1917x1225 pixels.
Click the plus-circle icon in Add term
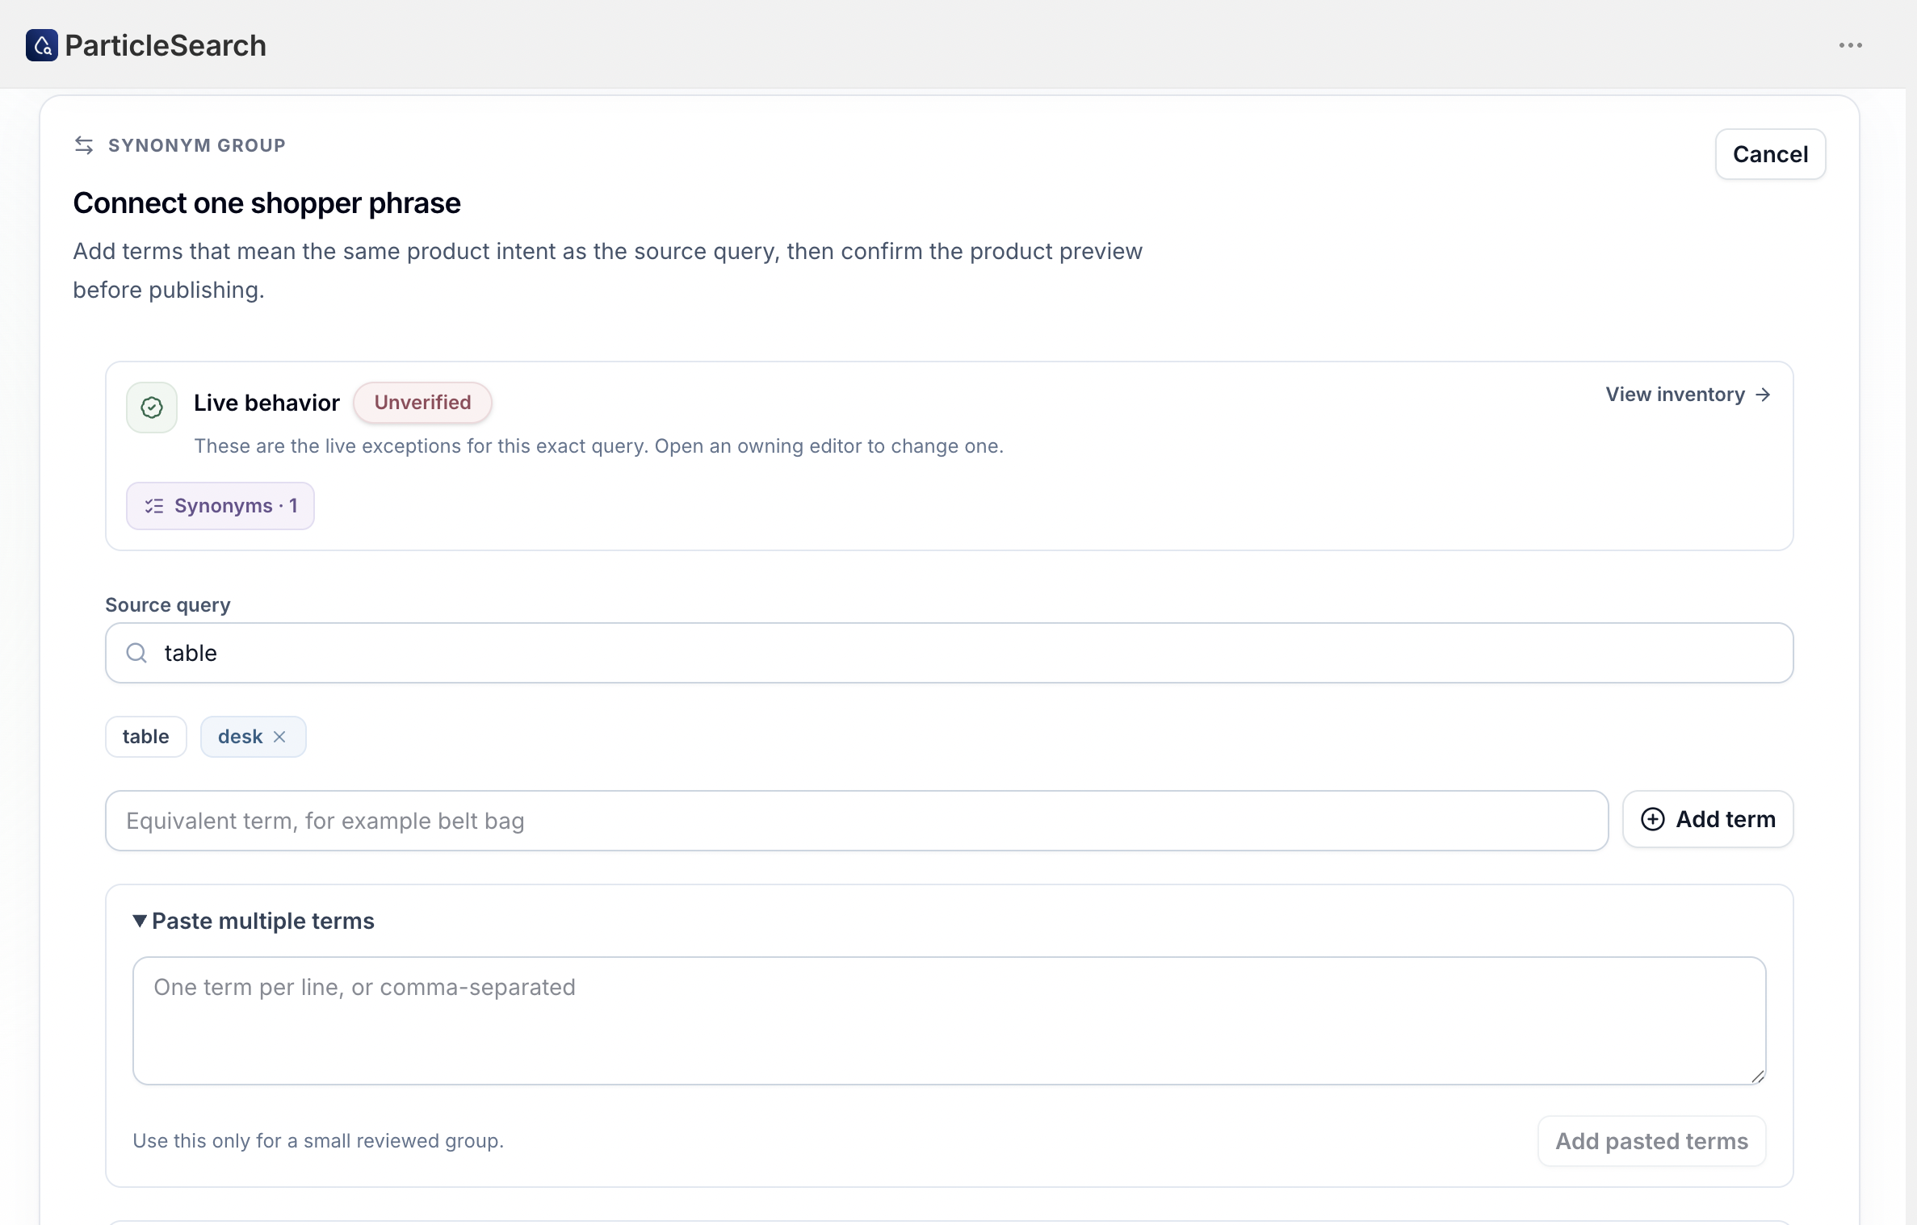(1653, 819)
